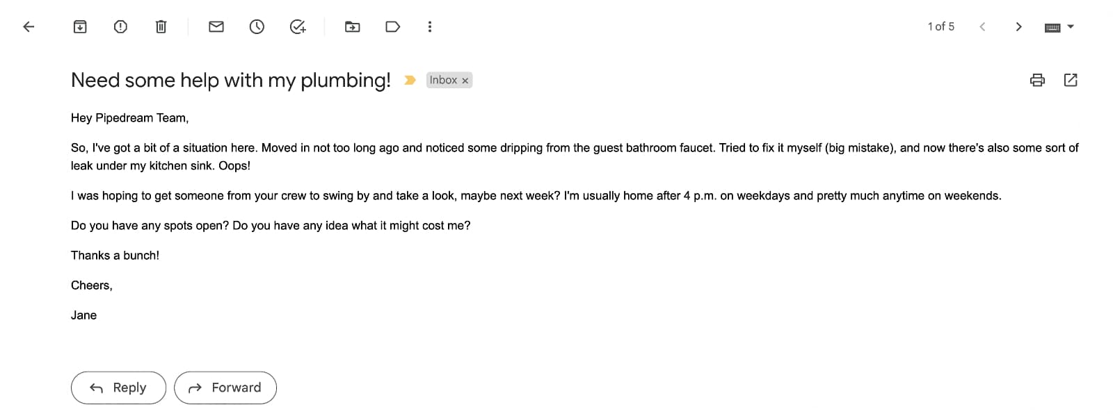This screenshot has height=414, width=1113.
Task: Go to the next email
Action: tap(1018, 26)
